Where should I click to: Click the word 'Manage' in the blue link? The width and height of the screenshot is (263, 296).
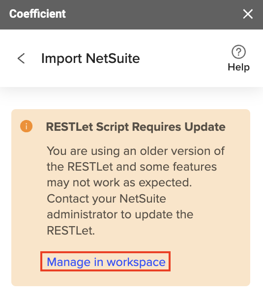pos(68,263)
